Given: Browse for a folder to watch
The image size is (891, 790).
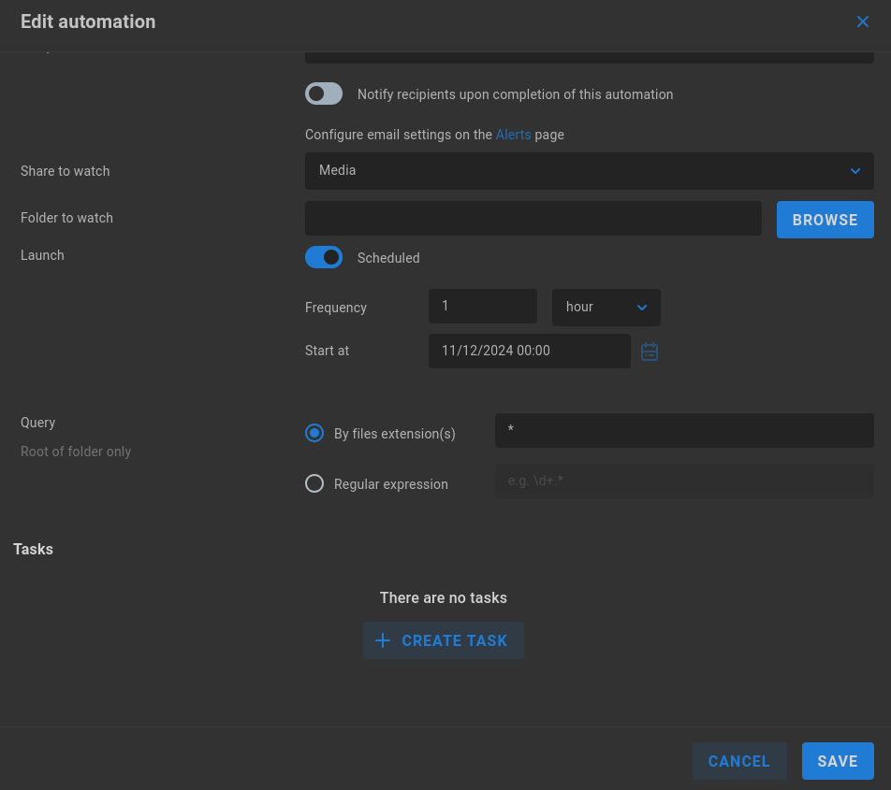Looking at the screenshot, I should pyautogui.click(x=825, y=220).
